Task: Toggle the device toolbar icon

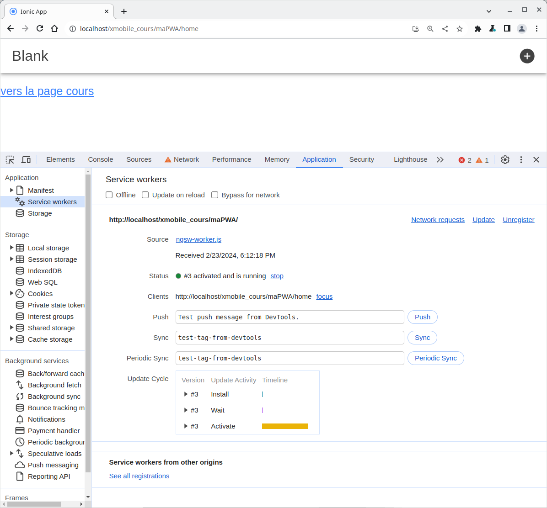Action: click(x=26, y=160)
